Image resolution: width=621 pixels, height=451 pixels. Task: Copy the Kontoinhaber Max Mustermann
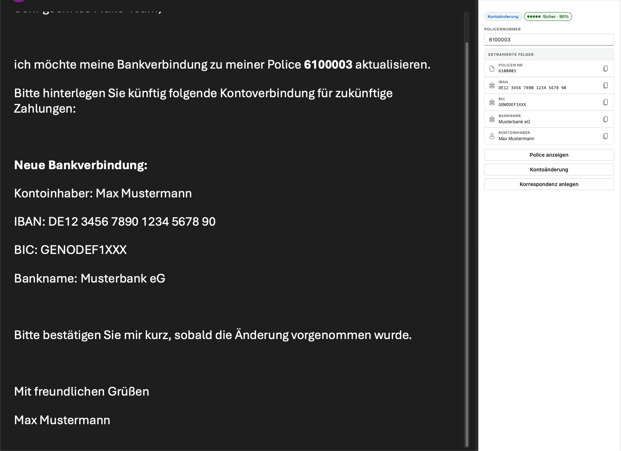click(x=605, y=136)
